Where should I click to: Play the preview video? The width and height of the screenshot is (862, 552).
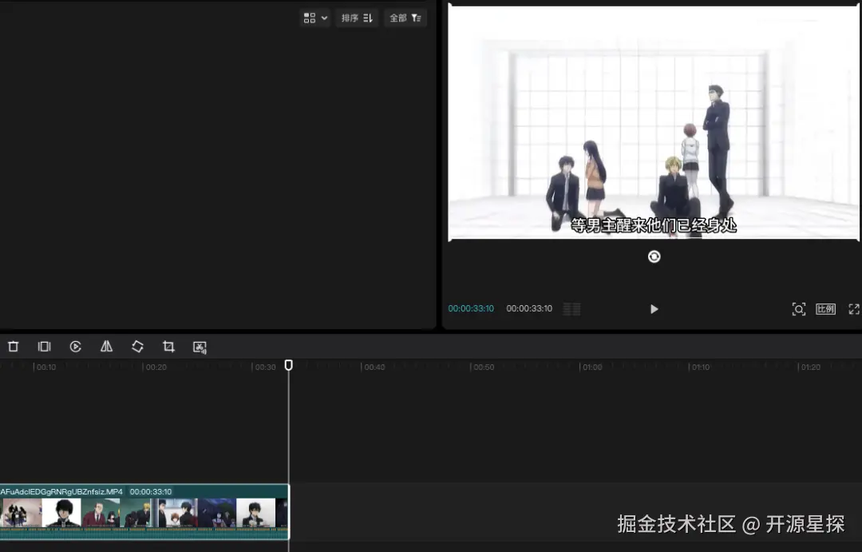[x=654, y=309]
